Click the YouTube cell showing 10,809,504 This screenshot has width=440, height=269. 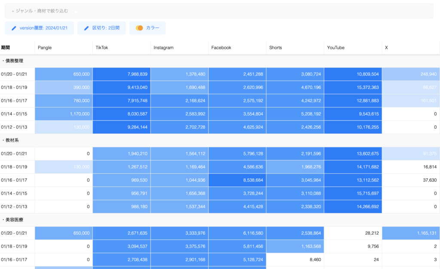coord(353,74)
